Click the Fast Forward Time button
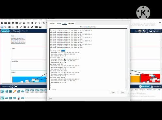 coord(16,86)
